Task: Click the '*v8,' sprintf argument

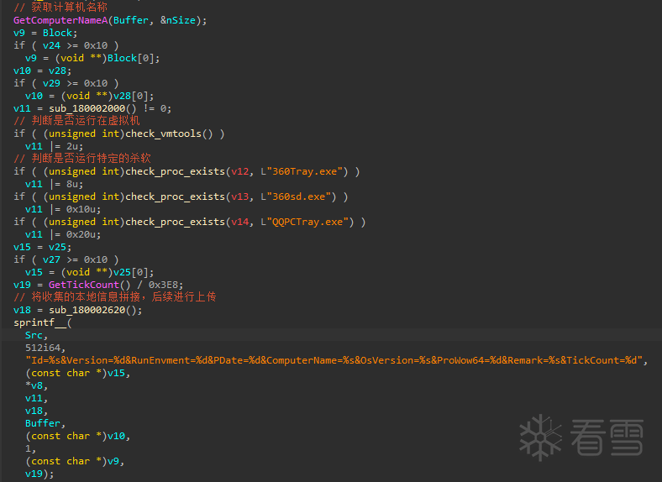Action: coord(36,385)
